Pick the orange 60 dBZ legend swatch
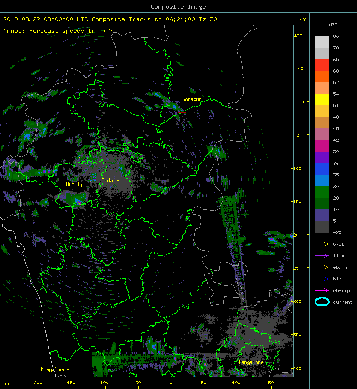The image size is (357, 389). click(322, 76)
